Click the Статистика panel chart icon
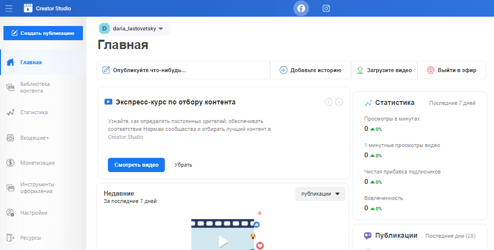Screen dimensions: 494x250 (367, 103)
